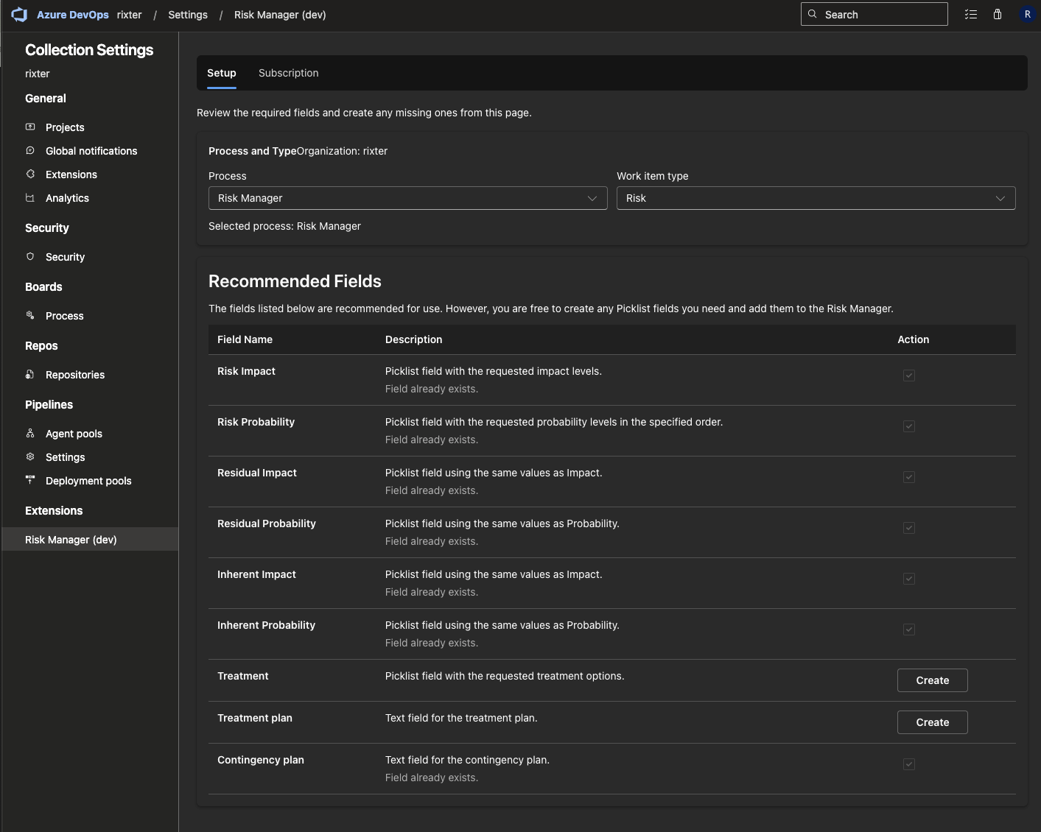This screenshot has height=832, width=1041.
Task: Check the Risk Impact action checkbox
Action: point(908,376)
